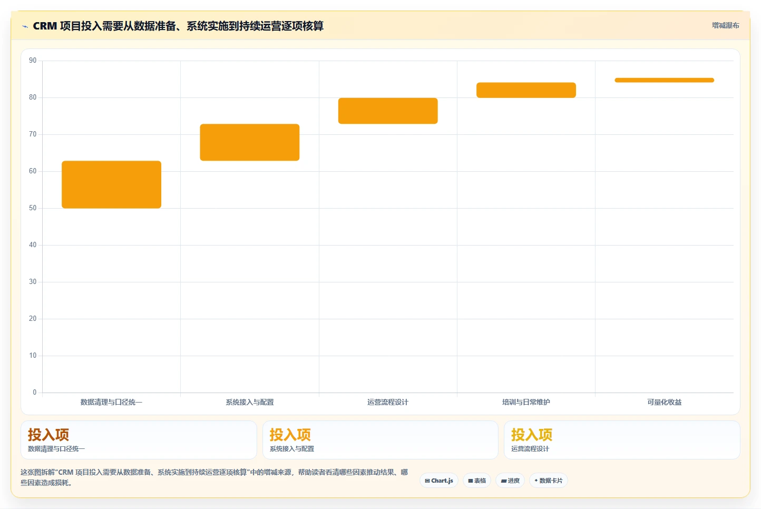The height and width of the screenshot is (509, 761).
Task: Click the x-axis label 系统接入与配置
Action: [x=250, y=402]
